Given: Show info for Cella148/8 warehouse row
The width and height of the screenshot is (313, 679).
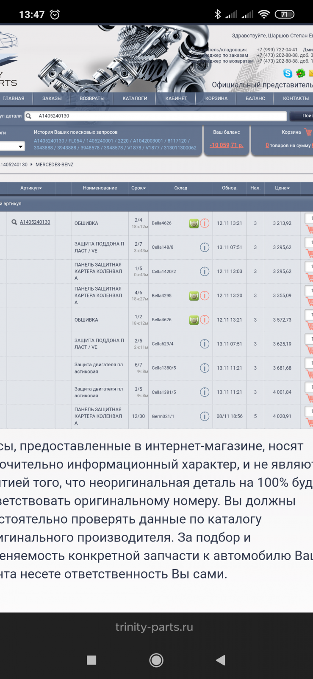Looking at the screenshot, I should tap(205, 247).
